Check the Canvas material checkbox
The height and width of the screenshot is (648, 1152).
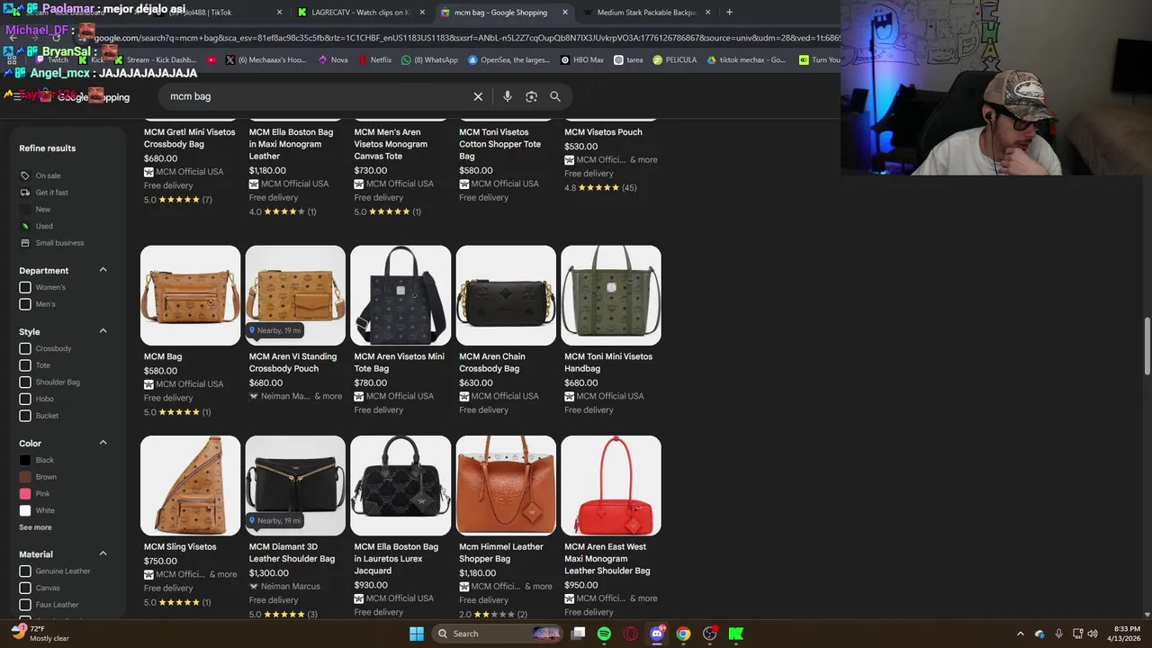click(x=25, y=588)
